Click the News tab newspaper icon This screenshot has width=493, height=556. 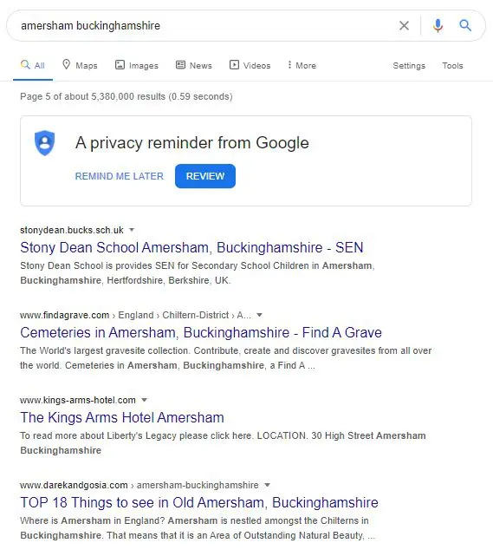coord(180,65)
